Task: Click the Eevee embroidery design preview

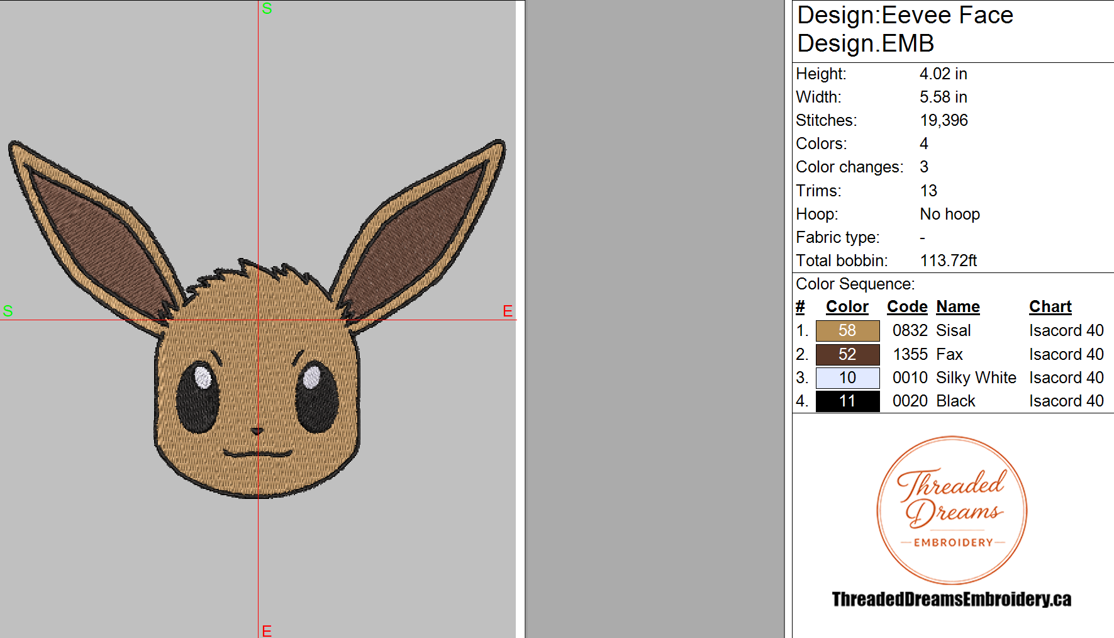Action: 257,319
